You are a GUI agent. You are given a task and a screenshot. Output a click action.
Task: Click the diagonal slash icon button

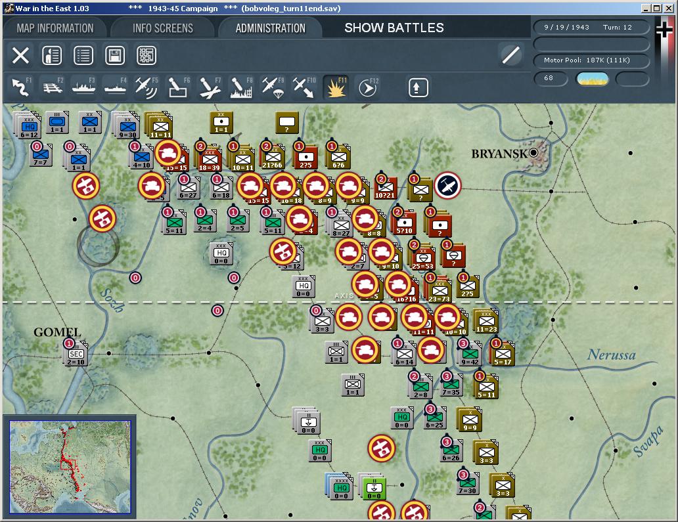[x=510, y=55]
